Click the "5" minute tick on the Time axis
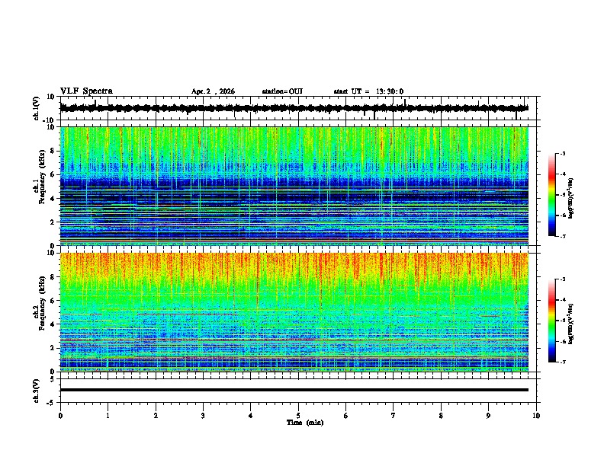The height and width of the screenshot is (466, 604). [298, 416]
